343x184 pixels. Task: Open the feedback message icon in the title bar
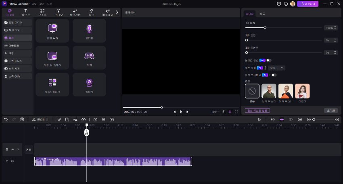tap(279, 4)
